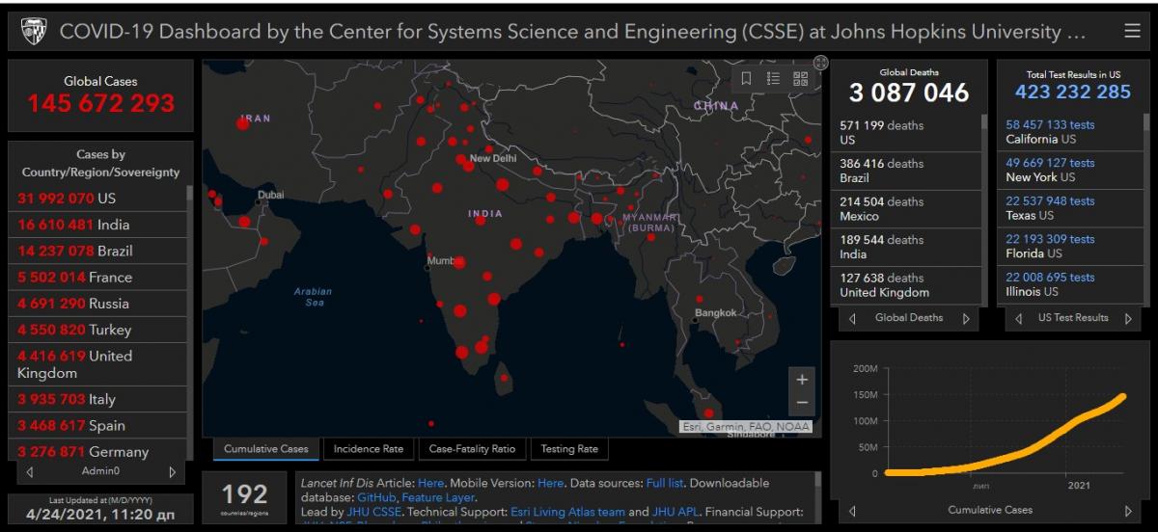This screenshot has width=1158, height=532.
Task: Open the basemap gallery grid icon
Action: [800, 79]
